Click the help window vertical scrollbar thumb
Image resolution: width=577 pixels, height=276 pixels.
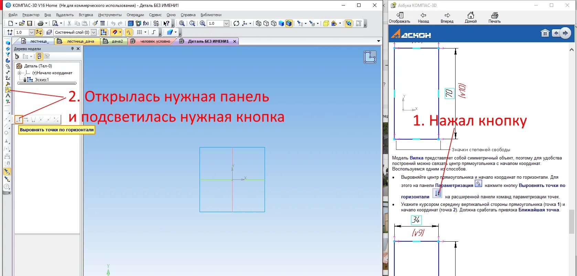point(571,222)
